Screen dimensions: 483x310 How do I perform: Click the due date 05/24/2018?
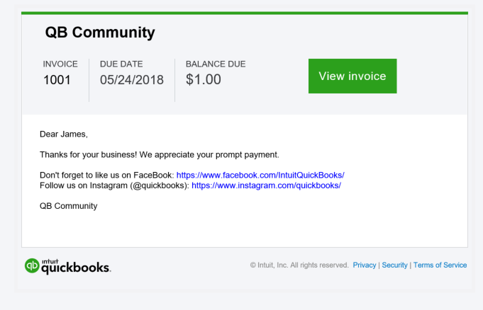click(x=131, y=80)
